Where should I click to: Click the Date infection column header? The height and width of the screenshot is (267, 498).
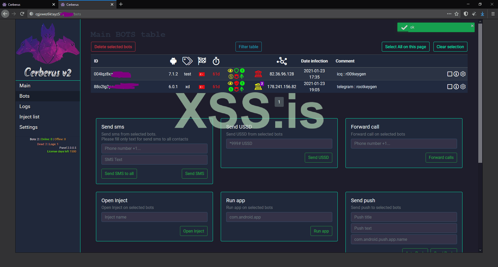[x=314, y=61]
